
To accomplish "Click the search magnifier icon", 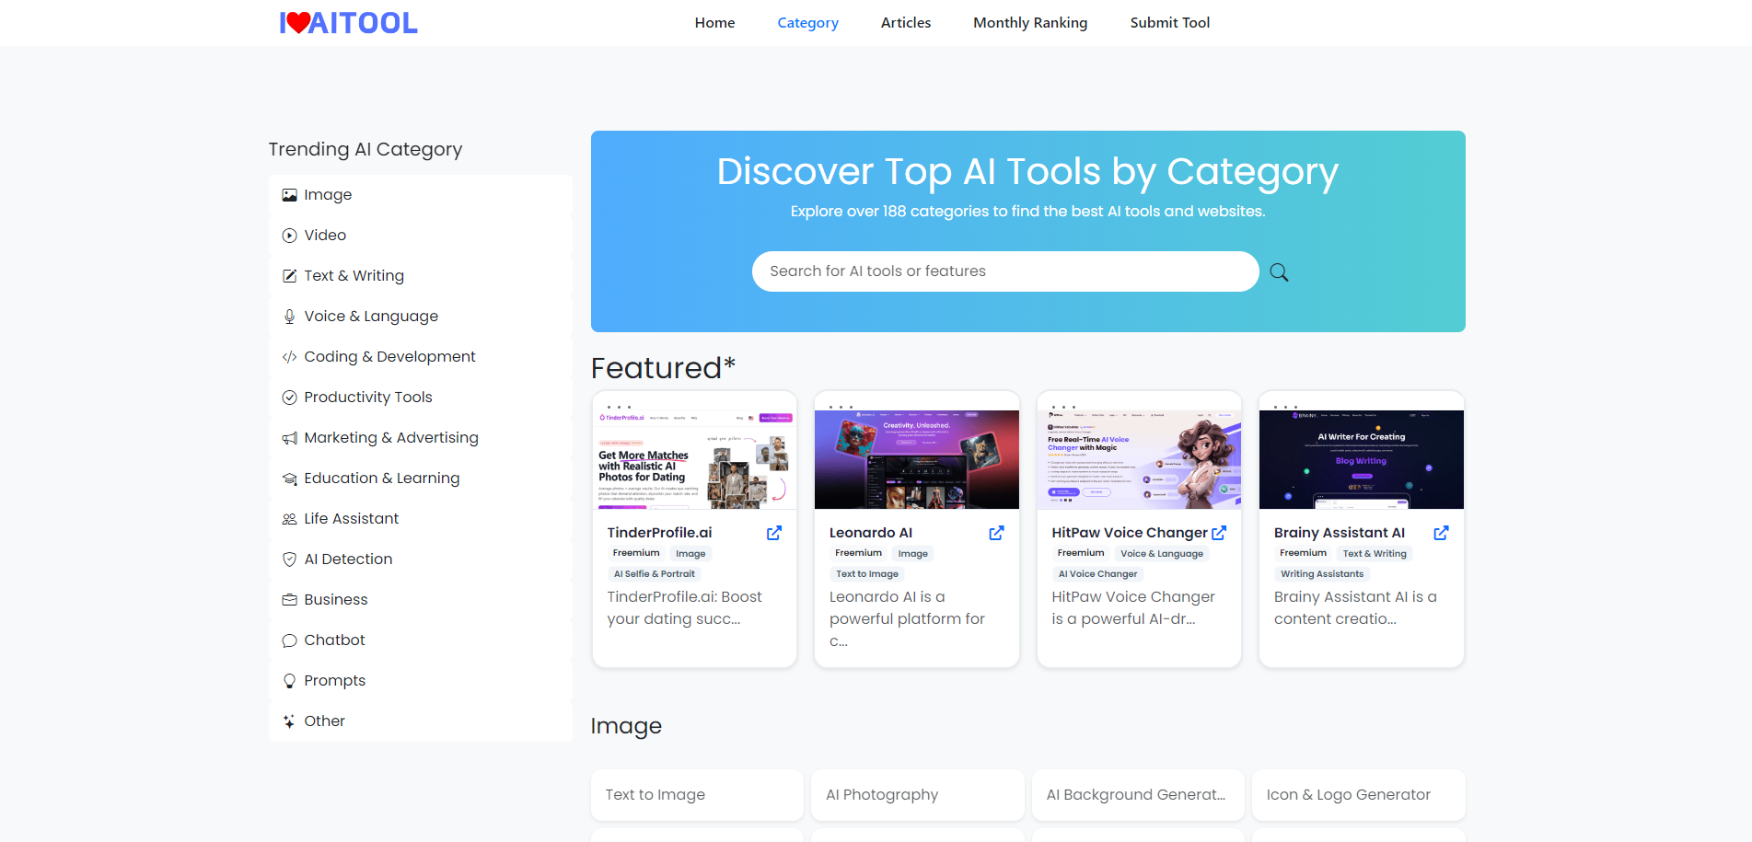I will (x=1279, y=272).
